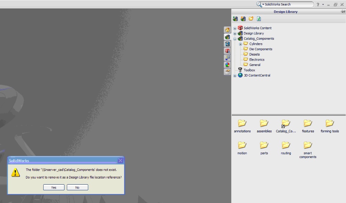Screen dimensions: 346x203
Task: Select General folder in tree
Action: [x=255, y=65]
